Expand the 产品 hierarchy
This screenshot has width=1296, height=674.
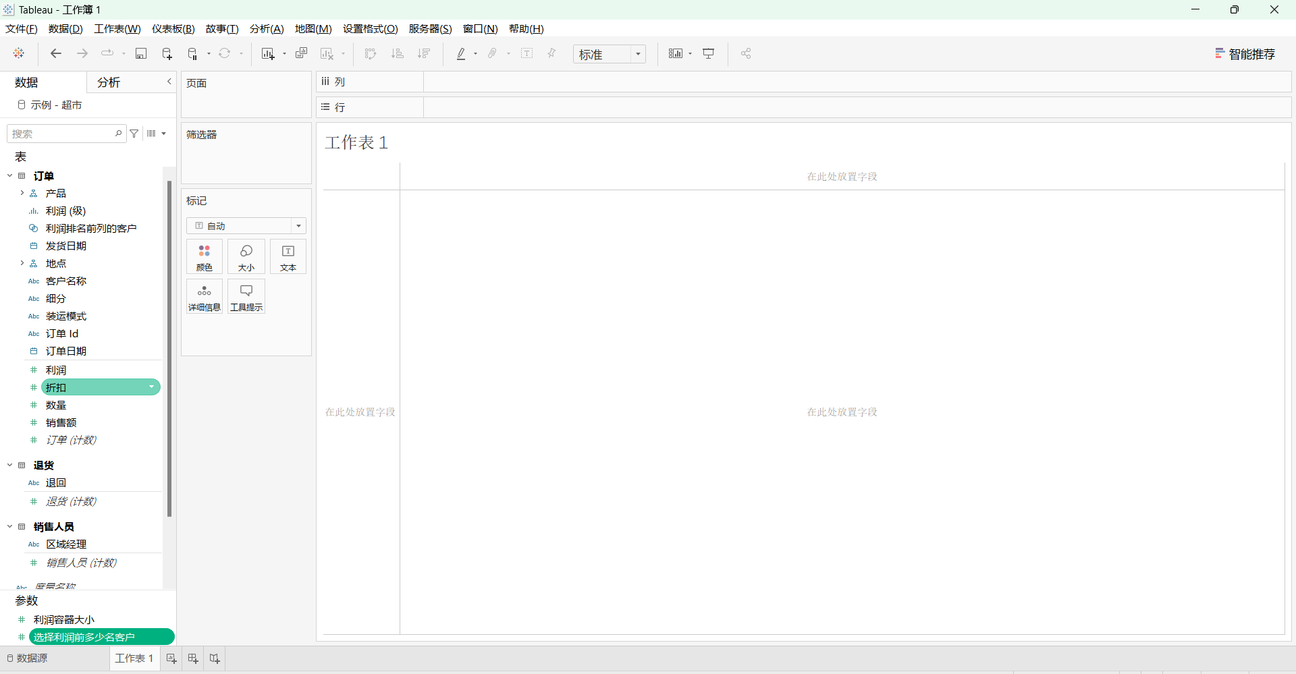22,193
